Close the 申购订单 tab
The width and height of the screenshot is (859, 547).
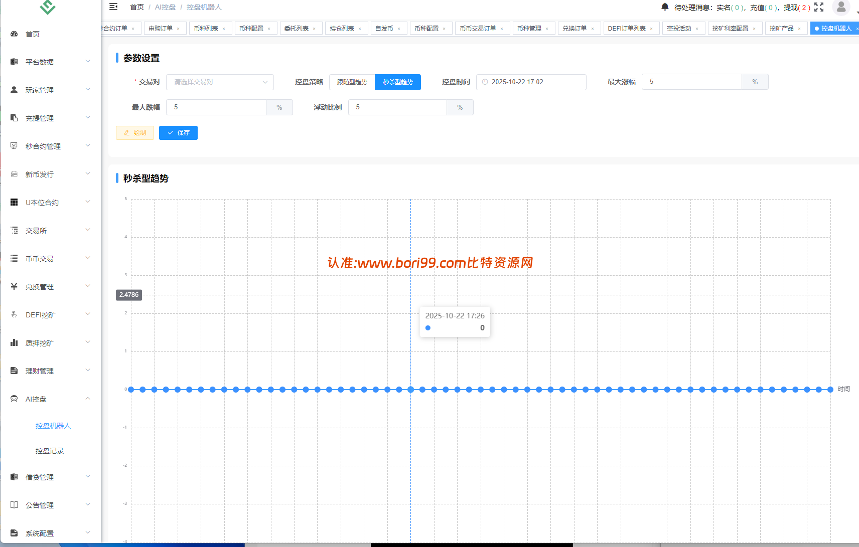pyautogui.click(x=178, y=29)
